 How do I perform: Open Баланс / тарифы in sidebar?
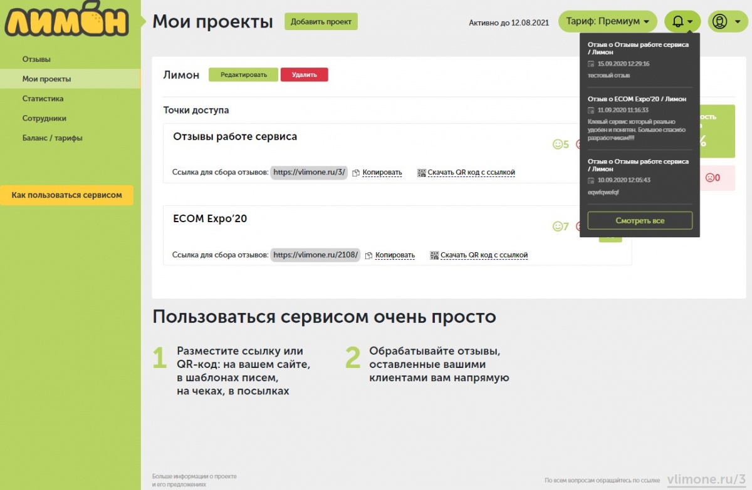click(x=52, y=138)
